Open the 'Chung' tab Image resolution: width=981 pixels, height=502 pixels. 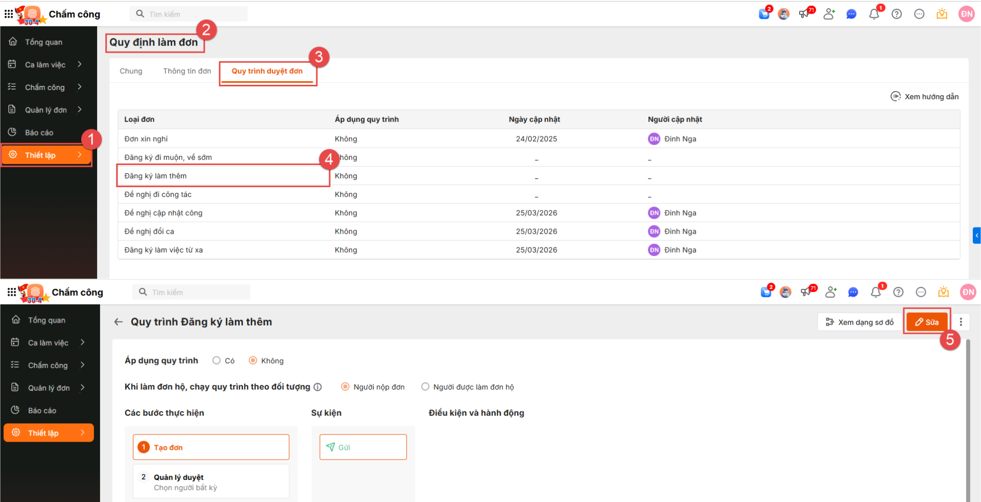[x=131, y=71]
